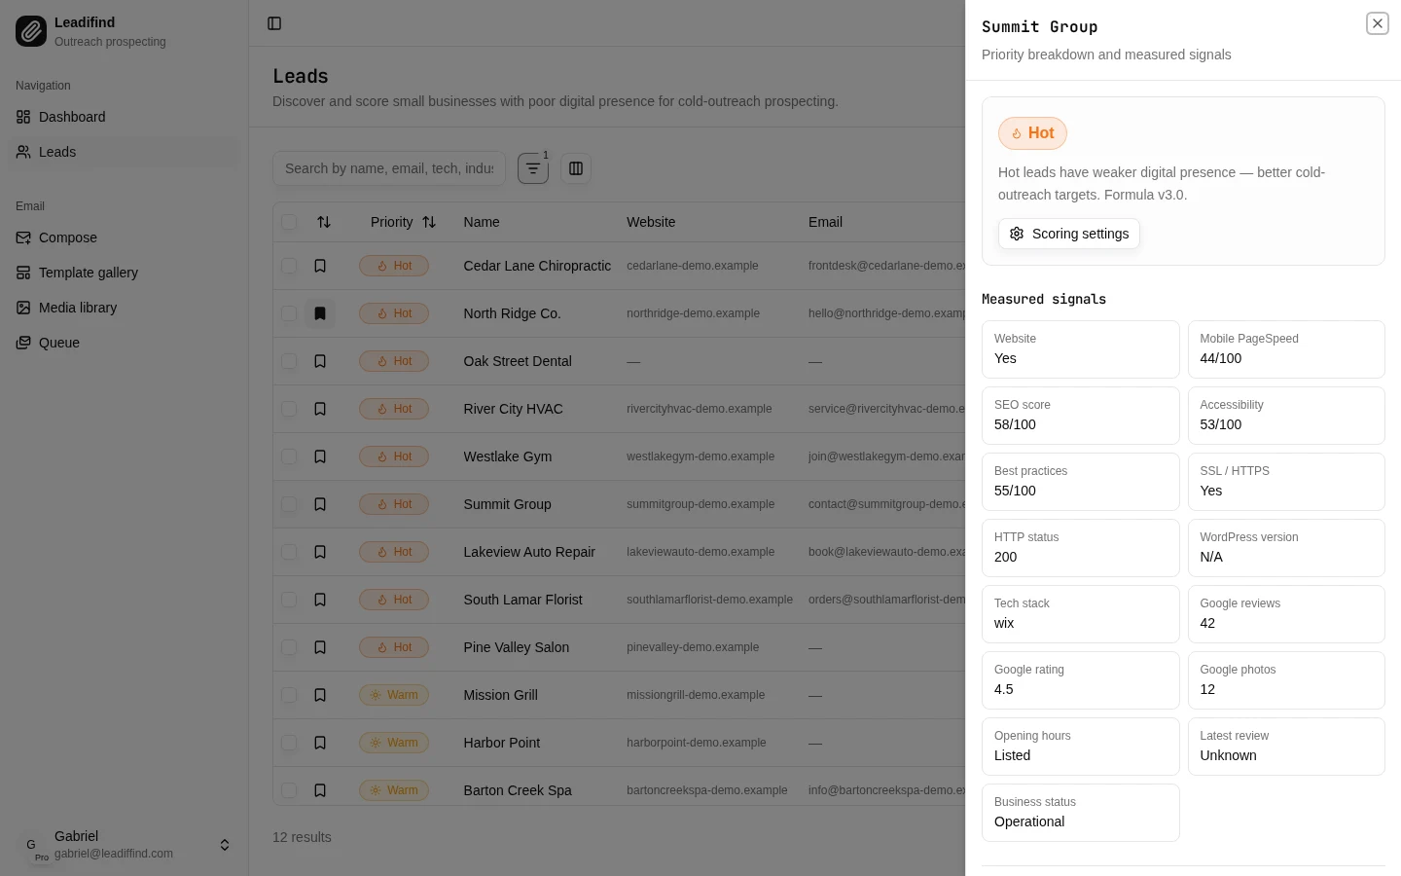The image size is (1401, 876).
Task: Click the Business status Operational card
Action: 1081,813
